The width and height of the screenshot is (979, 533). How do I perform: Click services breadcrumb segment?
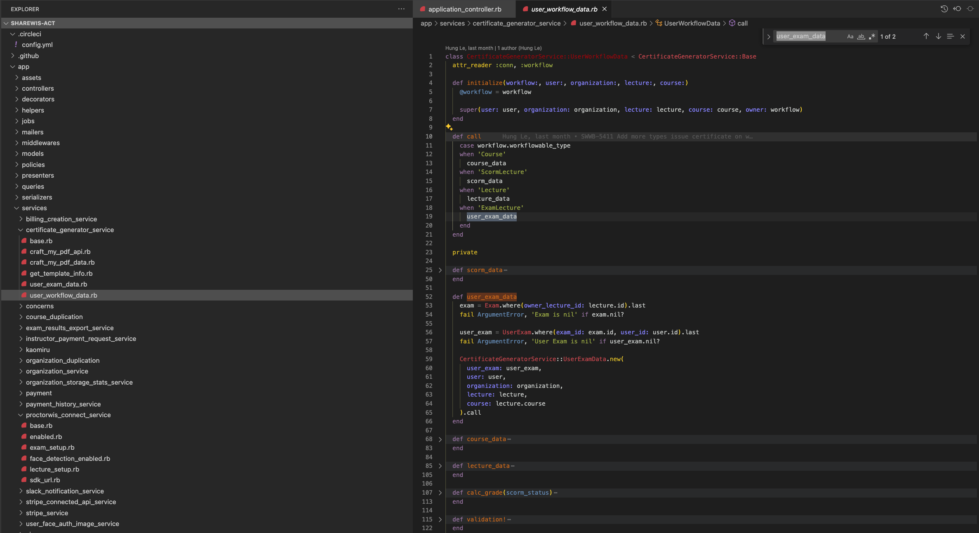tap(452, 23)
